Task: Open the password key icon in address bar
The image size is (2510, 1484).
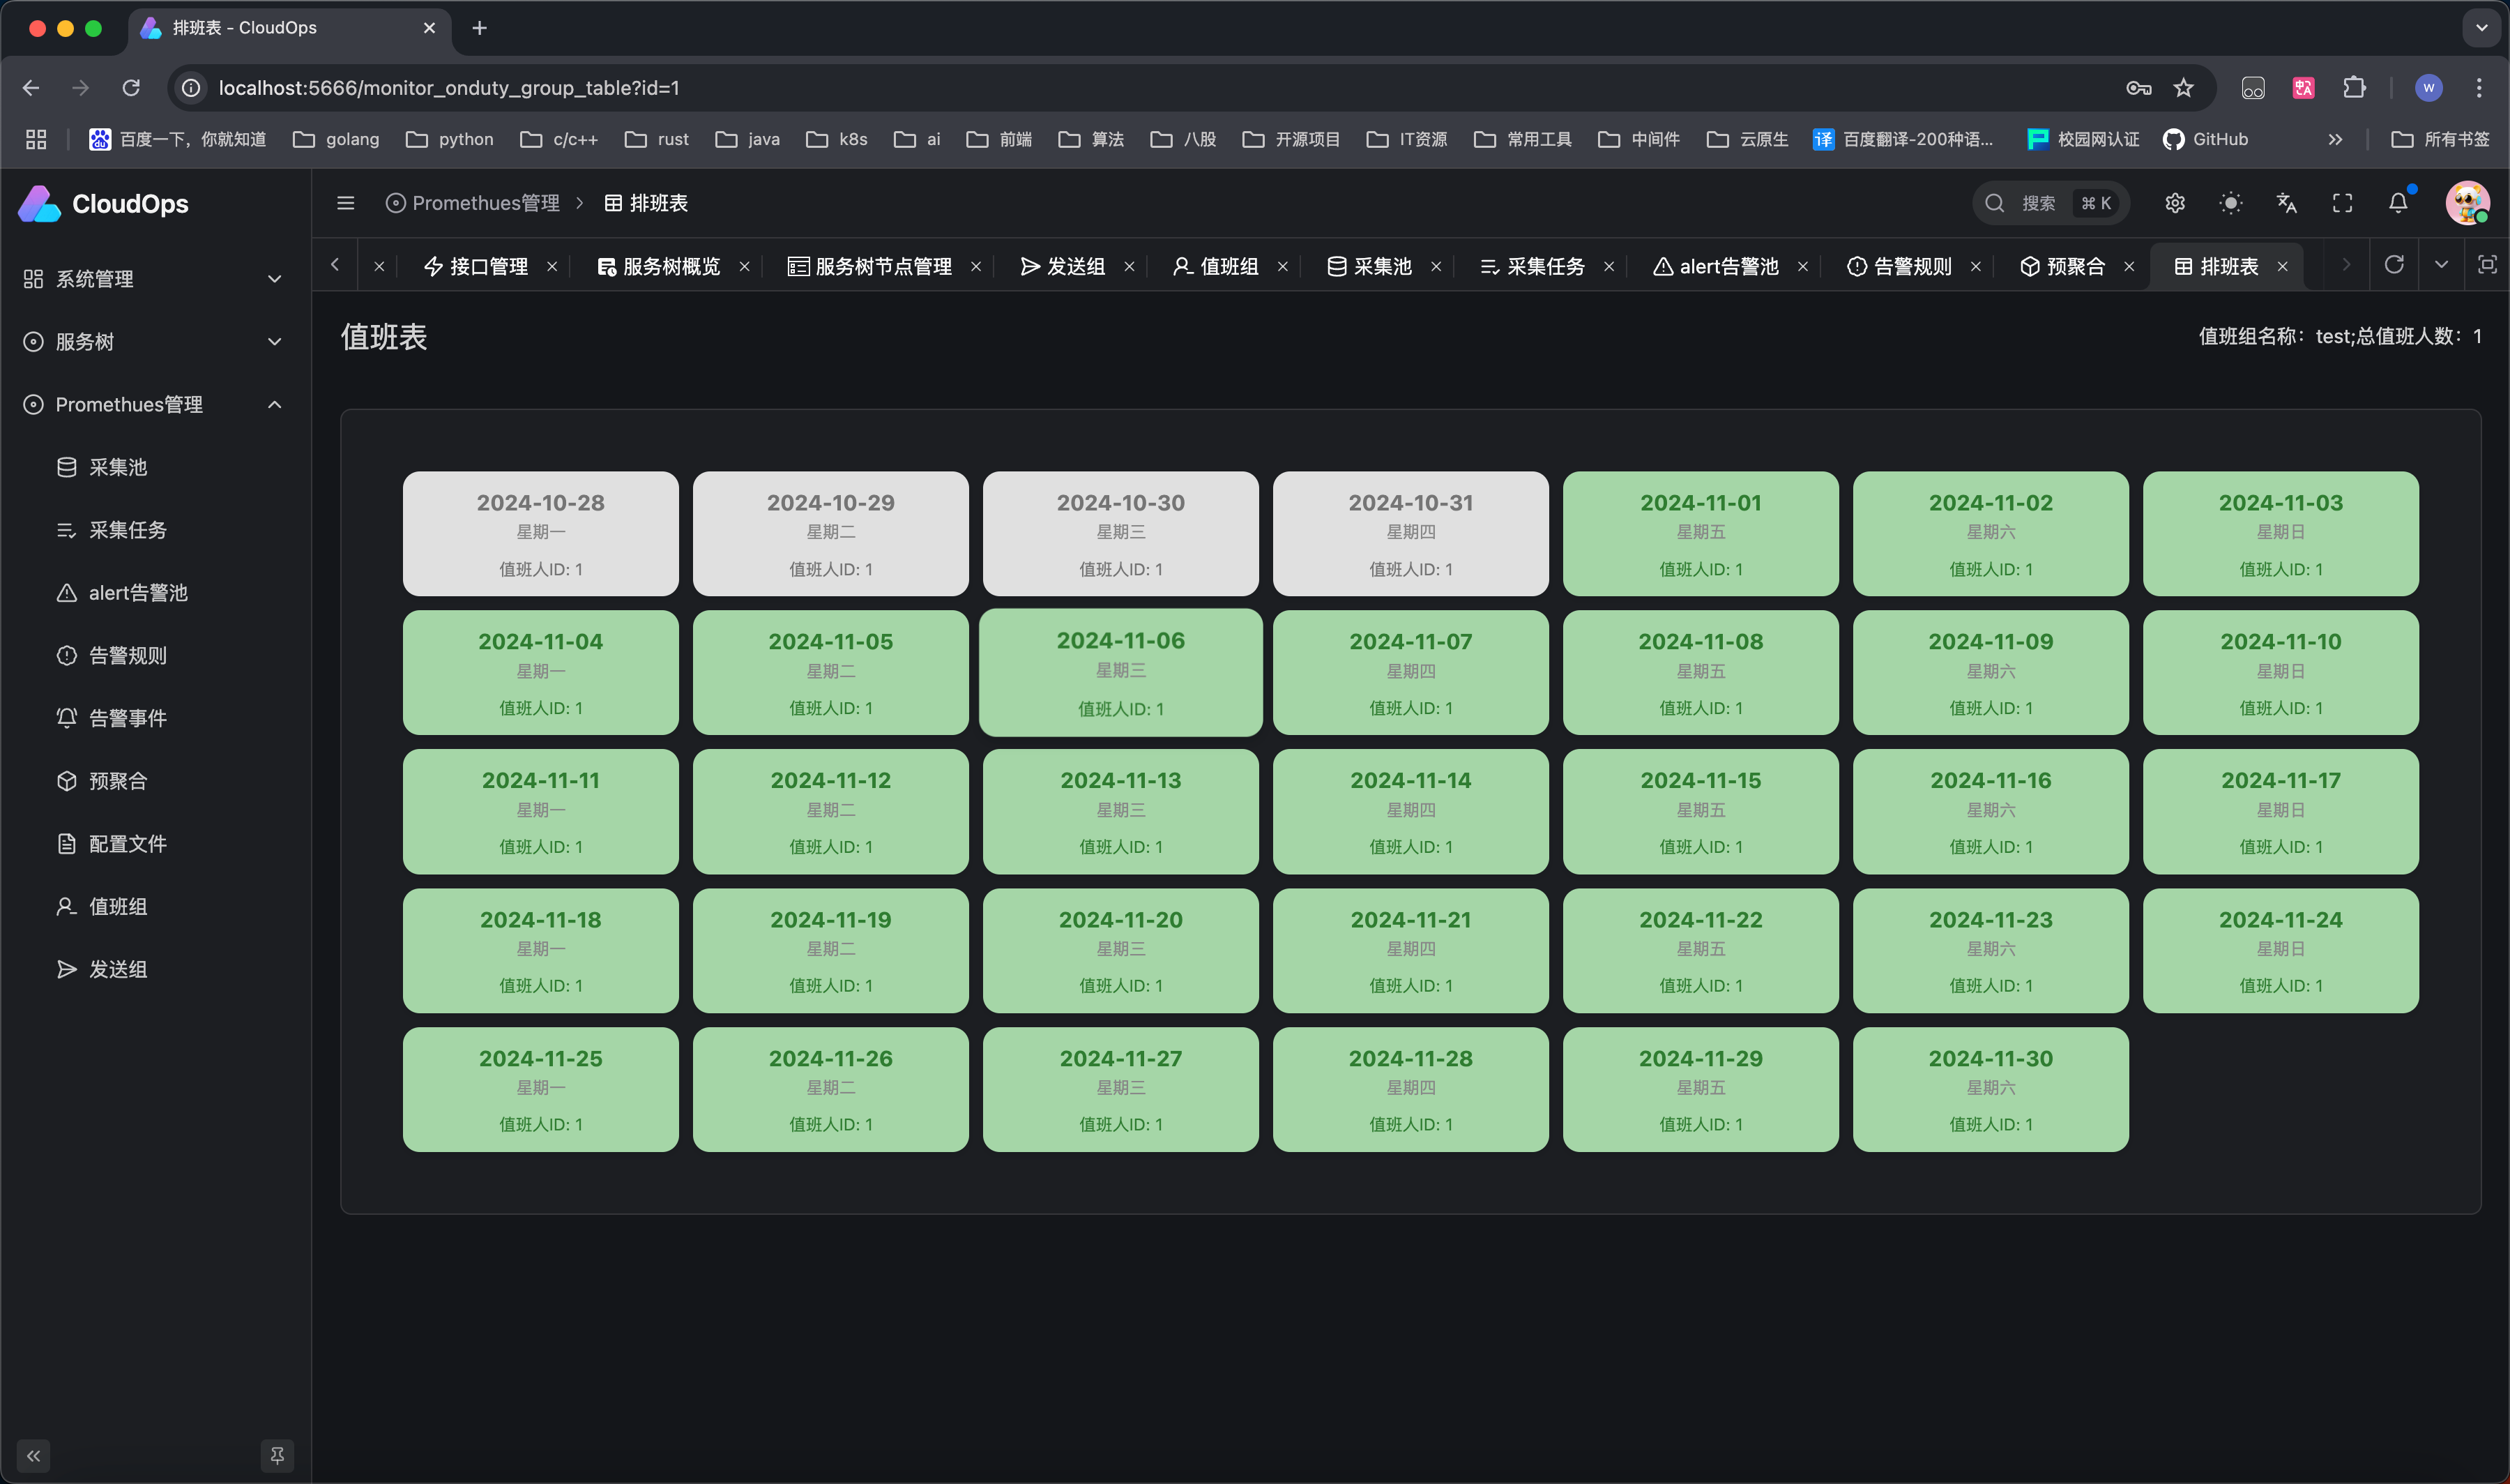Action: pos(2138,88)
